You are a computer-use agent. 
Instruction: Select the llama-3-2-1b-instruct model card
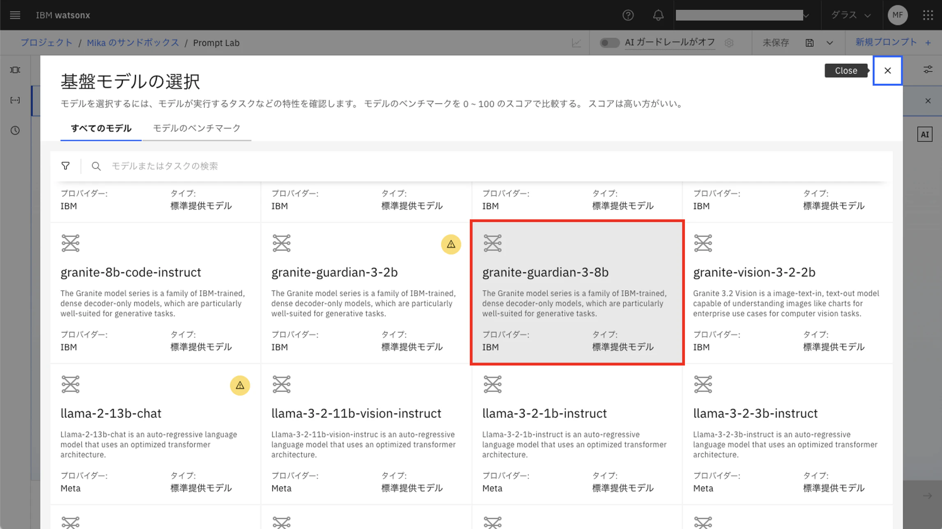point(577,435)
